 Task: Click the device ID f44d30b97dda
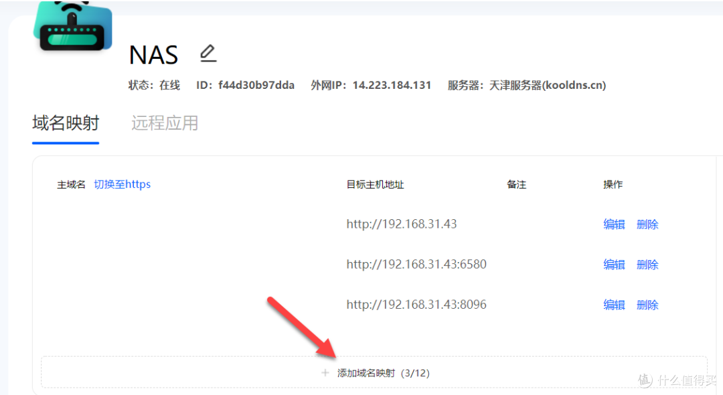[x=256, y=86]
